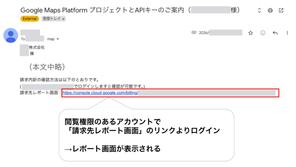Expand recipient details dropdown next to map
Viewport: 296px width, 167px height.
(x=58, y=39)
